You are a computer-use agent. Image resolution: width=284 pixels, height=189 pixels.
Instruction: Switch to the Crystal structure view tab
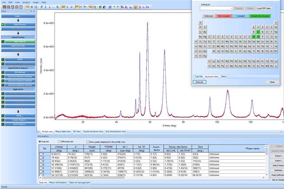click(93, 132)
